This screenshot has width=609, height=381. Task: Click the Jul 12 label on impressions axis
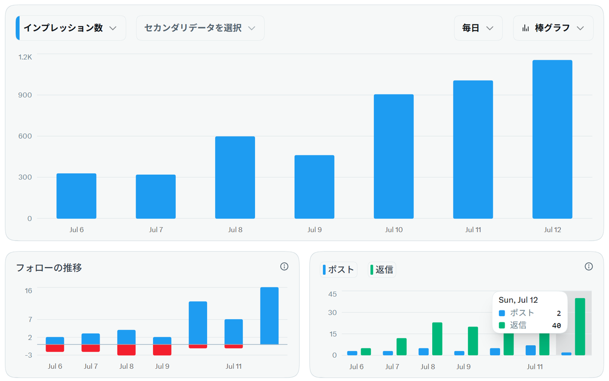coord(552,230)
